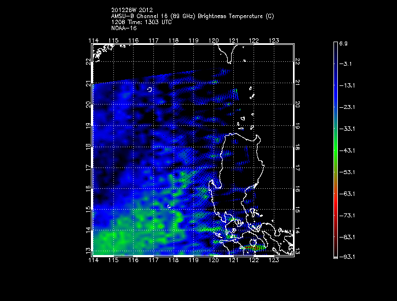
Task: Click latitude 13 on the right axis
Action: tap(297, 251)
